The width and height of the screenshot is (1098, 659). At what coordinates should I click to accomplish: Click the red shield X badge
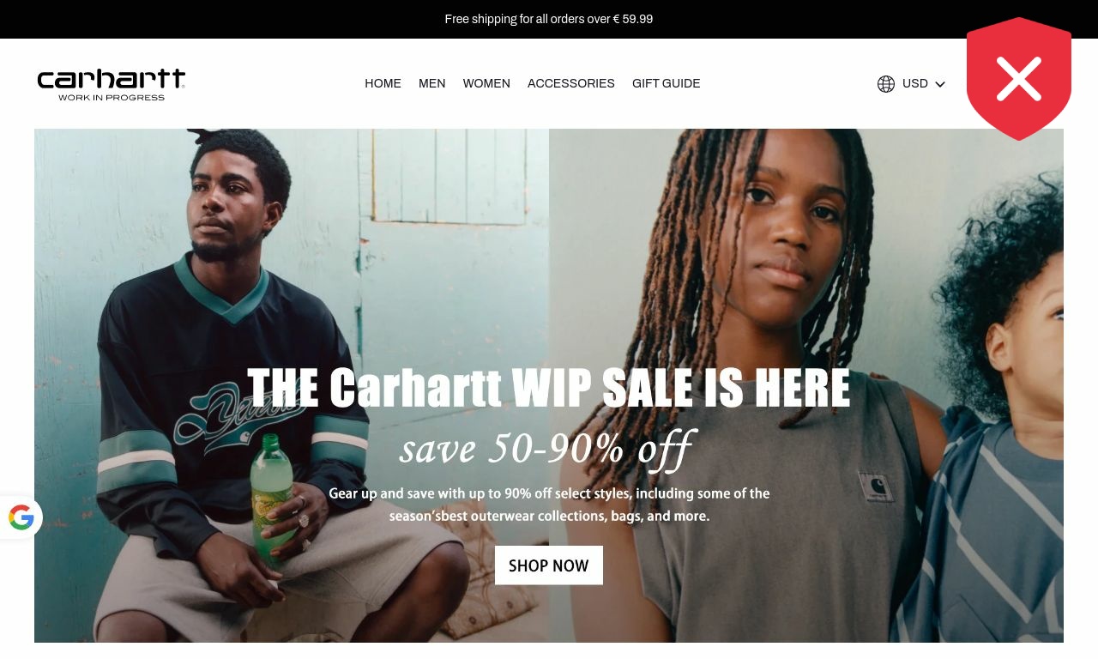(x=1019, y=78)
